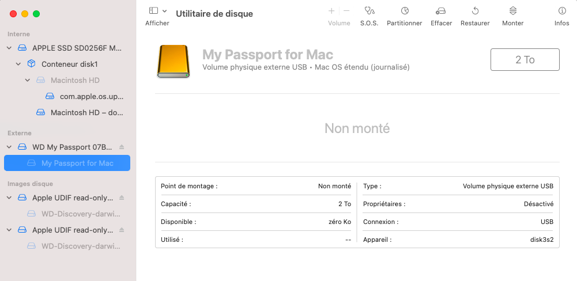Collapse the WD My Passport disk node
The height and width of the screenshot is (281, 577).
9,147
